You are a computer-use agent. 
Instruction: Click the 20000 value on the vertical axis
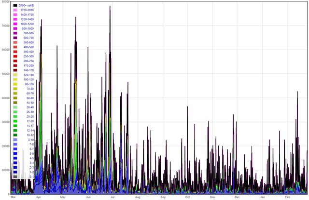[x=6, y=146]
